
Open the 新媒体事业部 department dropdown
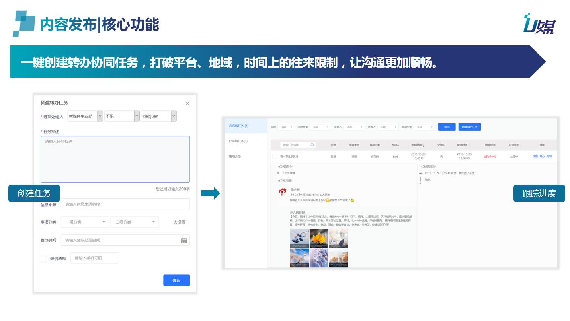click(85, 116)
